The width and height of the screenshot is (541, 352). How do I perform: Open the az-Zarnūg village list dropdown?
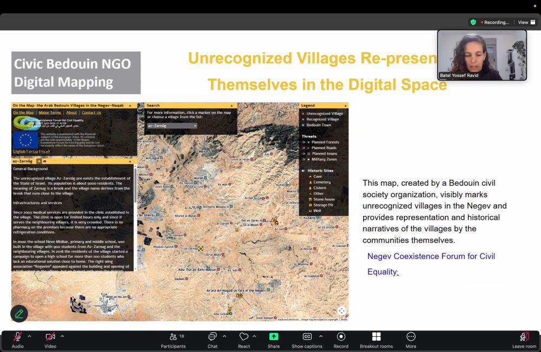[x=172, y=126]
